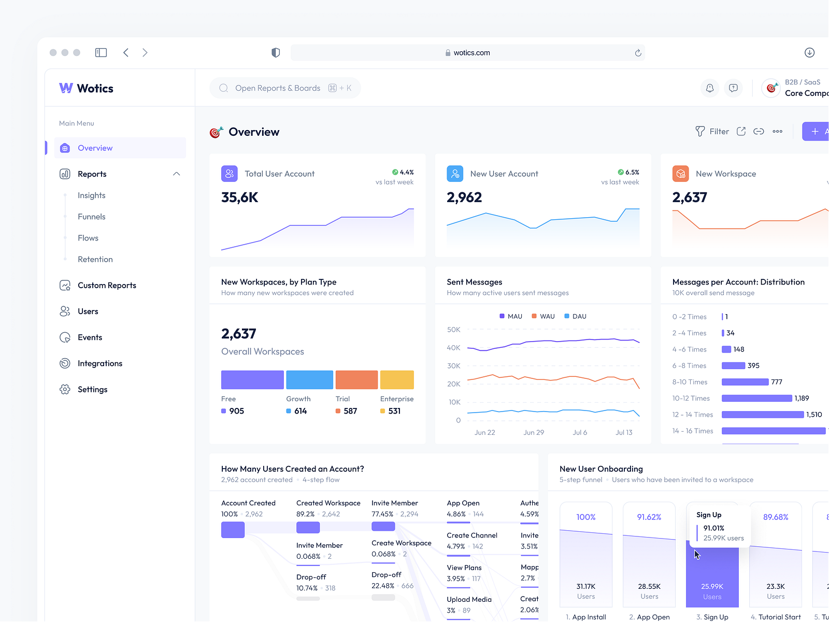Click the Open Reports & Boards search field
829x622 pixels.
284,88
